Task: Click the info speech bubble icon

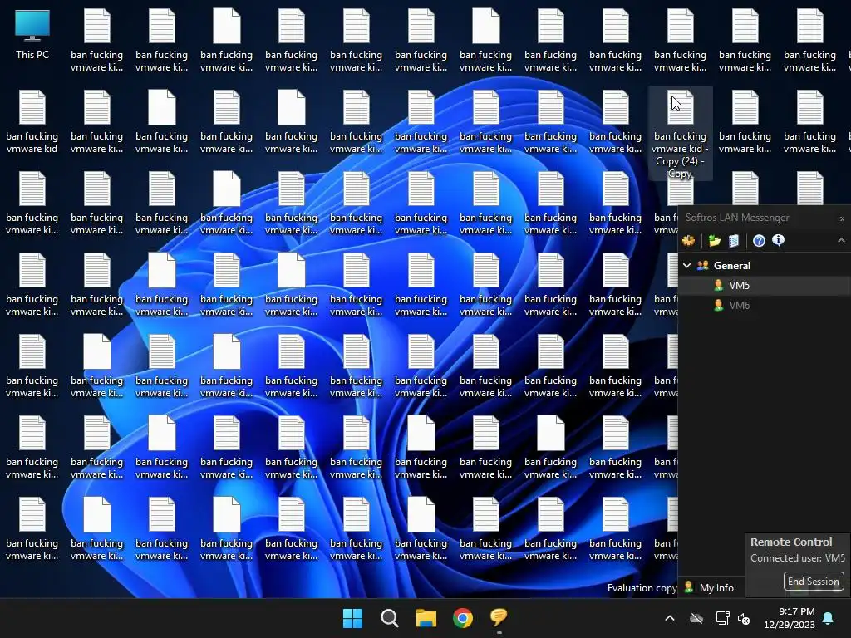Action: (x=778, y=240)
